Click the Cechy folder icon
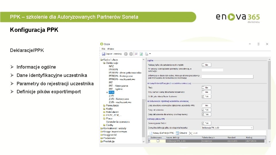This screenshot has height=155, width=276. (x=104, y=125)
